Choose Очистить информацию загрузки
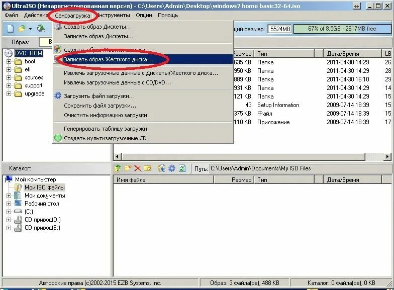This screenshot has width=394, height=290. click(143, 115)
